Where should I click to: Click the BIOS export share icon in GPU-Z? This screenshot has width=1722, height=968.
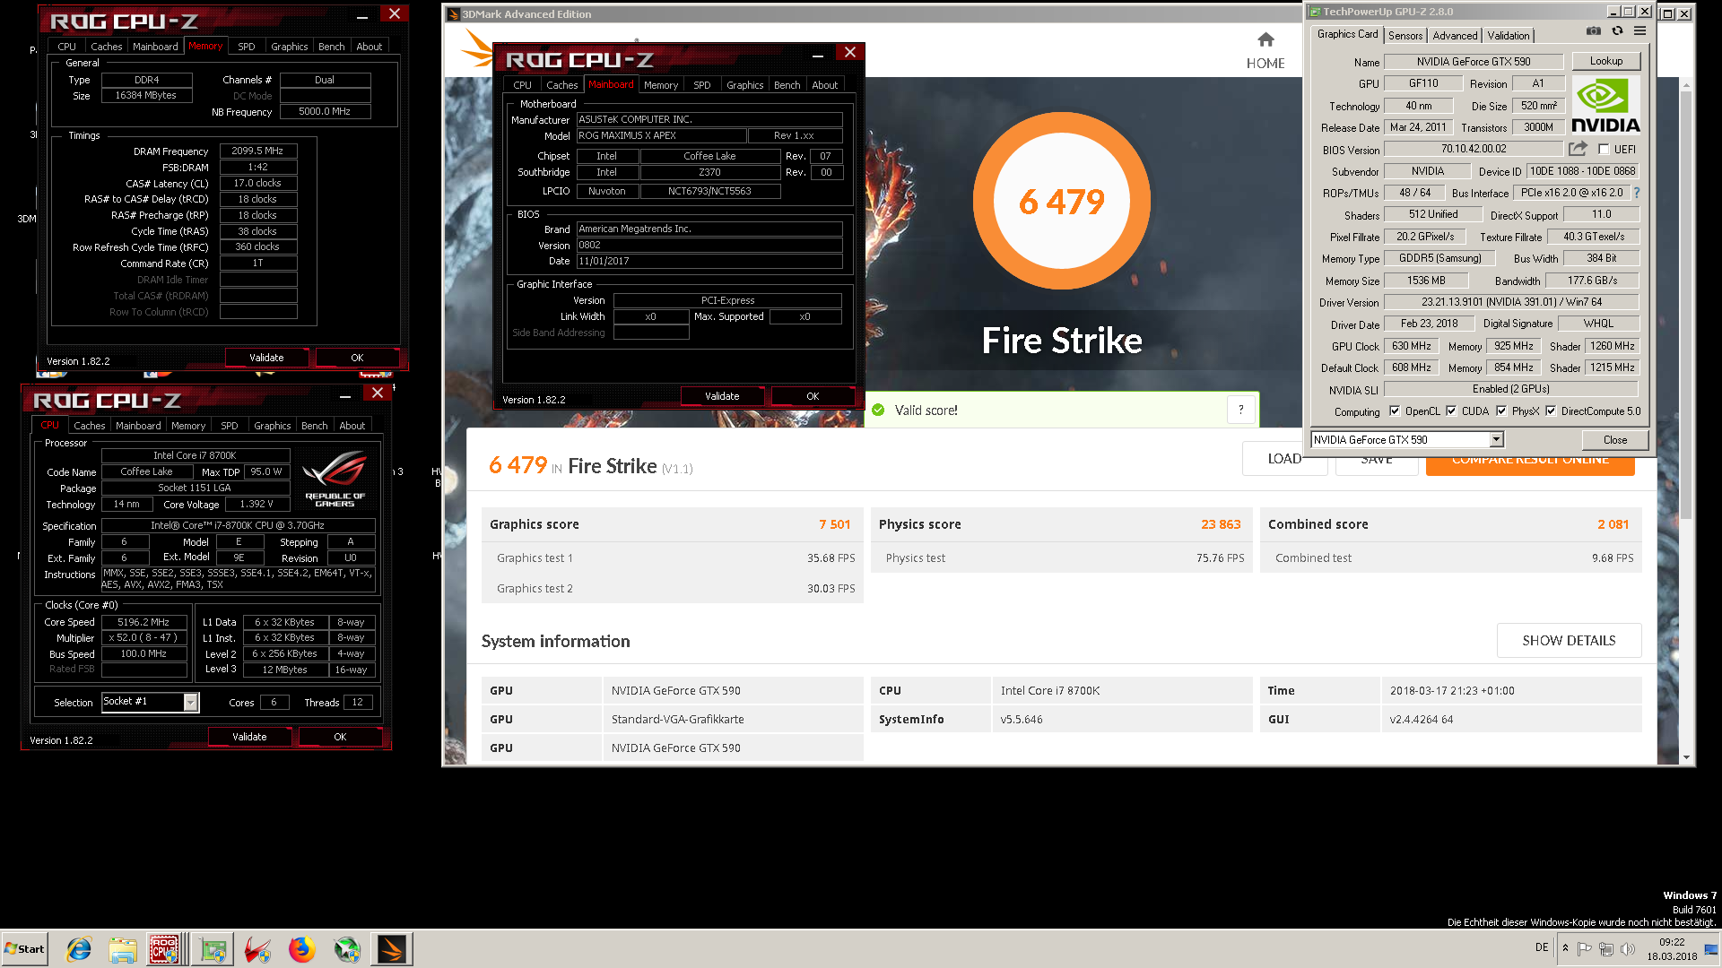point(1578,149)
